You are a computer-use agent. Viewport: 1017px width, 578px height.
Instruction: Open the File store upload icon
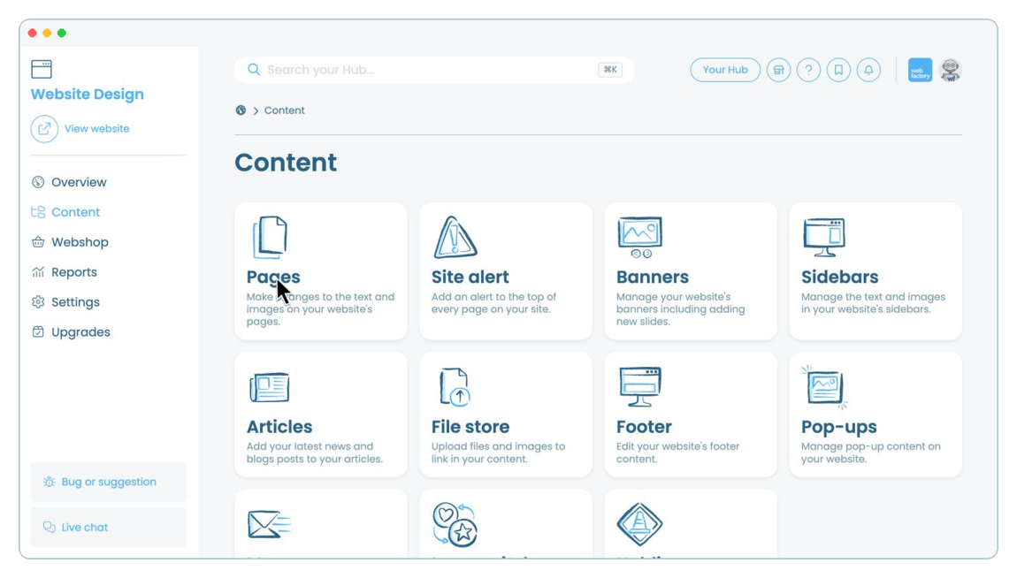(454, 387)
